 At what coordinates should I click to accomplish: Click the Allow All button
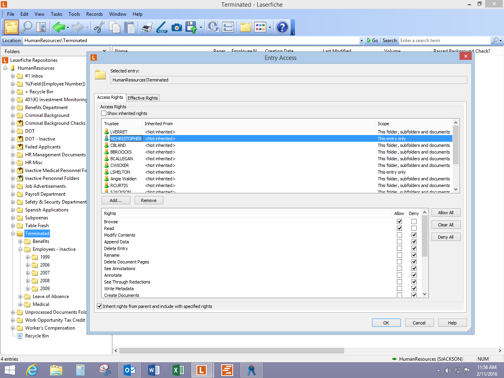(x=446, y=213)
